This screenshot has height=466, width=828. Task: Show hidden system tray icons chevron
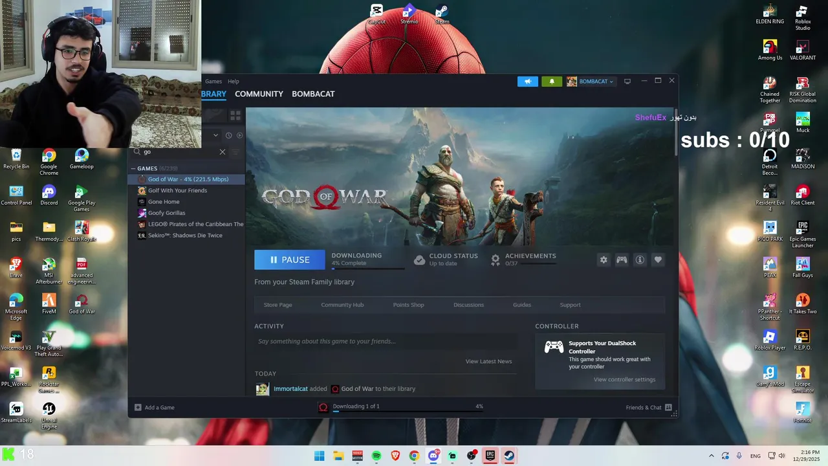click(712, 456)
